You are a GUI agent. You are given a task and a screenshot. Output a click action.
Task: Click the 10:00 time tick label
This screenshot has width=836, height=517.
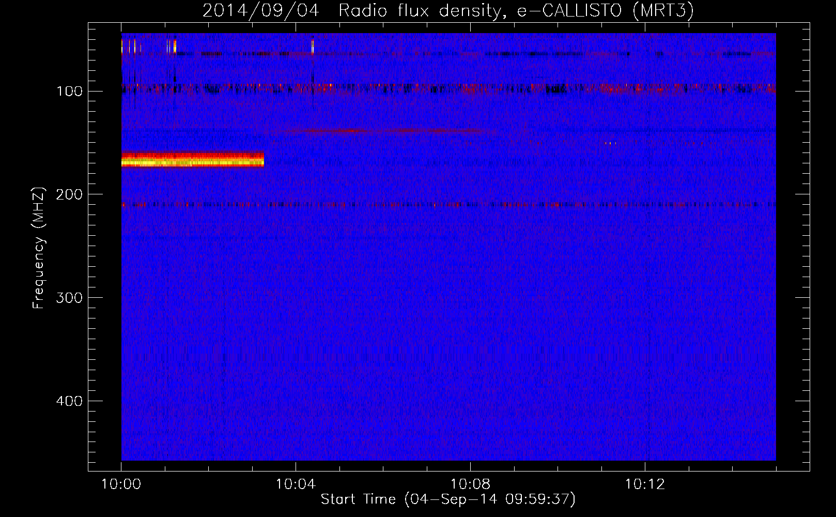click(x=121, y=484)
